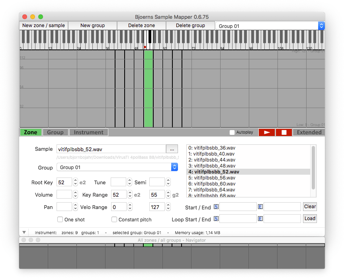344x278 pixels.
Task: Select sample vitifplbsbb_52.wav in list
Action: click(248, 172)
